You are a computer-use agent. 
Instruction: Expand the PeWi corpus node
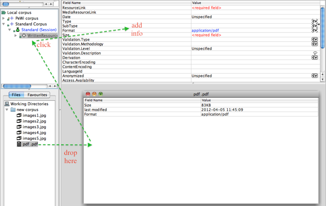pyautogui.click(x=4, y=18)
